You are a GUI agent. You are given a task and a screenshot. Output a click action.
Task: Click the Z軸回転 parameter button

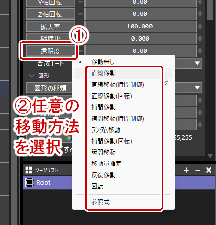(51, 14)
